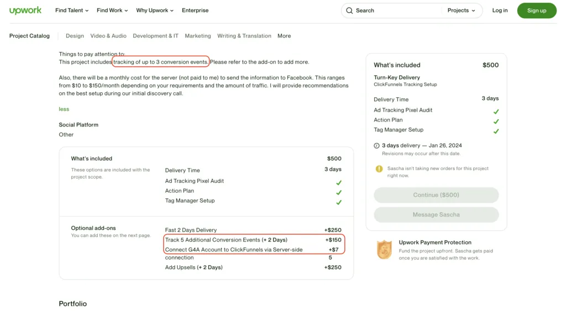This screenshot has width=566, height=311.
Task: Expand the Why Upwork menu
Action: [x=155, y=10]
